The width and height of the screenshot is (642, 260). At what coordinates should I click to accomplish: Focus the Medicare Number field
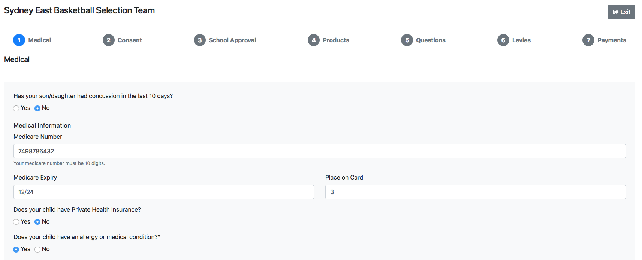click(320, 151)
